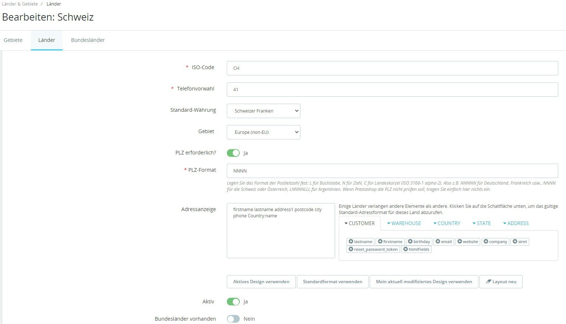Viewport: 566px width, 324px height.
Task: Enable the Bundesländer vorhanden switch
Action: coord(233,319)
